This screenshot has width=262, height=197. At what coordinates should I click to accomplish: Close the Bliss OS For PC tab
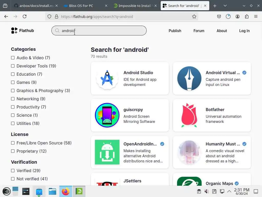tap(106, 6)
